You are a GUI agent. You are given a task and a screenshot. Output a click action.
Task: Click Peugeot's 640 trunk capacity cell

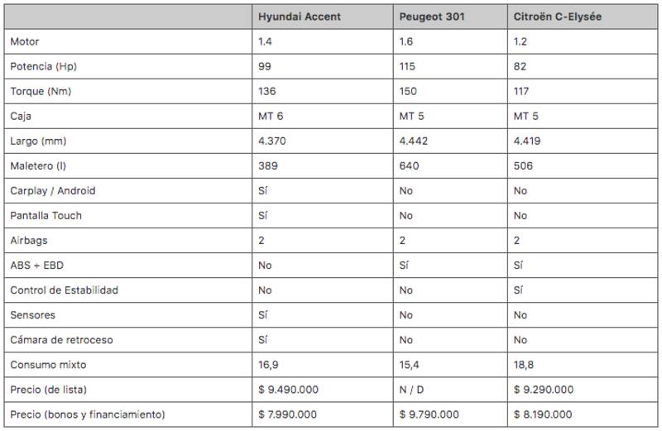[x=410, y=165]
